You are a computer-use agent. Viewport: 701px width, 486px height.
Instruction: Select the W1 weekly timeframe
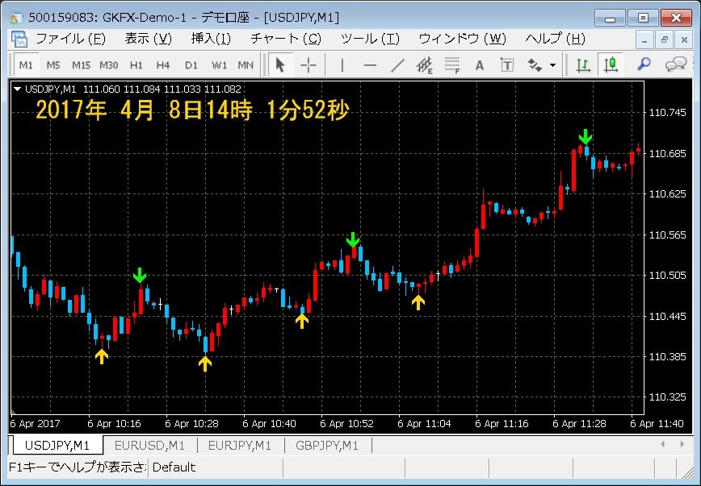coord(219,65)
